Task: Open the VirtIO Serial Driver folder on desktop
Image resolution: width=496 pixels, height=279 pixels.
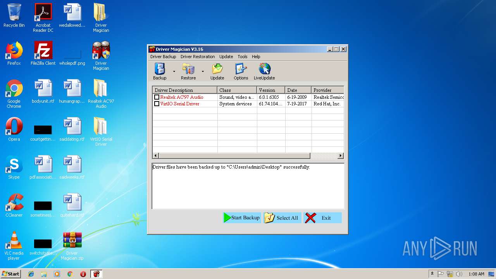Action: (x=101, y=131)
